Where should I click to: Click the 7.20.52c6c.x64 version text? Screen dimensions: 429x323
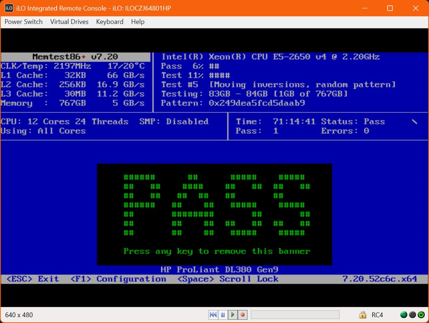pyautogui.click(x=380, y=279)
